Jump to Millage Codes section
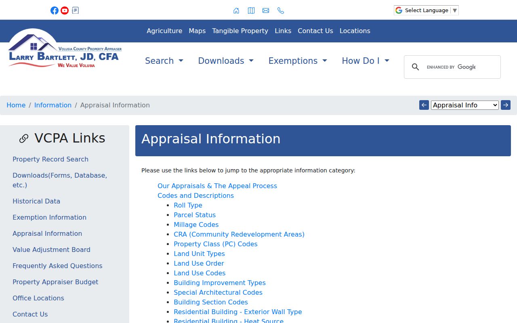Image resolution: width=517 pixels, height=323 pixels. tap(196, 224)
